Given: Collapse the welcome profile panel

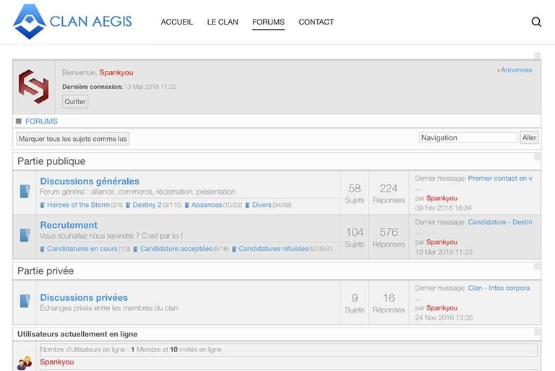Looking at the screenshot, I should click(x=537, y=55).
